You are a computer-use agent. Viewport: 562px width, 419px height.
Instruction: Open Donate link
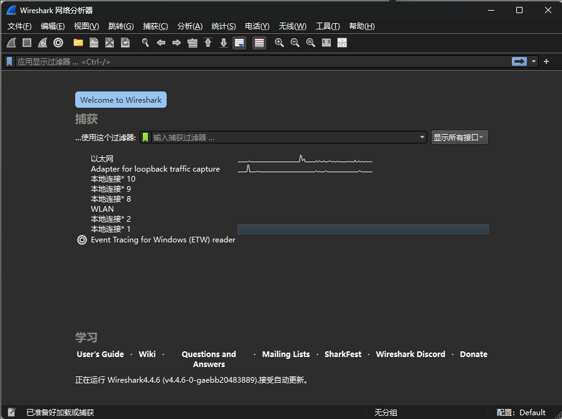coord(474,354)
